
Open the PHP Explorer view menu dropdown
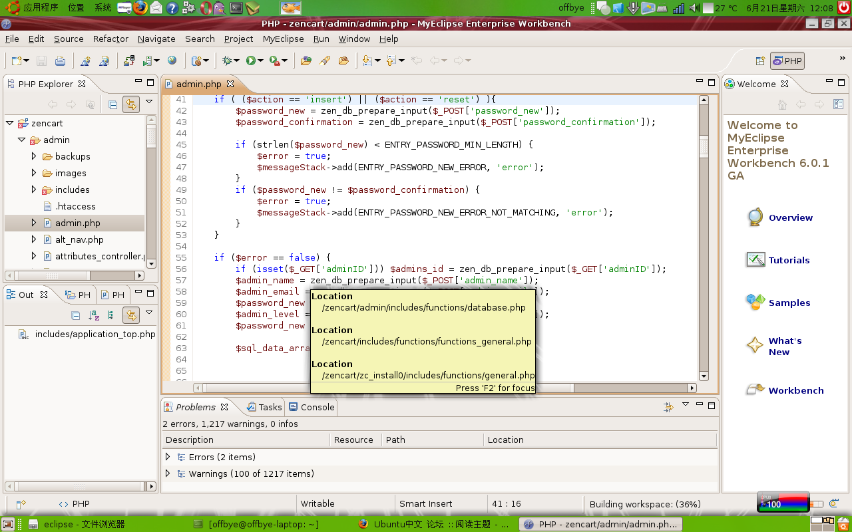[149, 102]
